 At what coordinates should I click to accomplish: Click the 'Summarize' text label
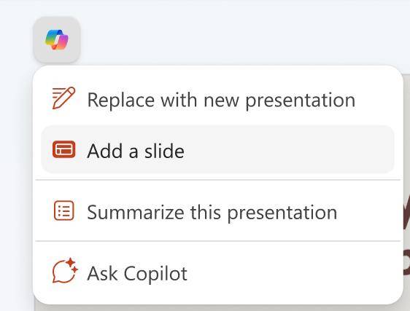(136, 212)
